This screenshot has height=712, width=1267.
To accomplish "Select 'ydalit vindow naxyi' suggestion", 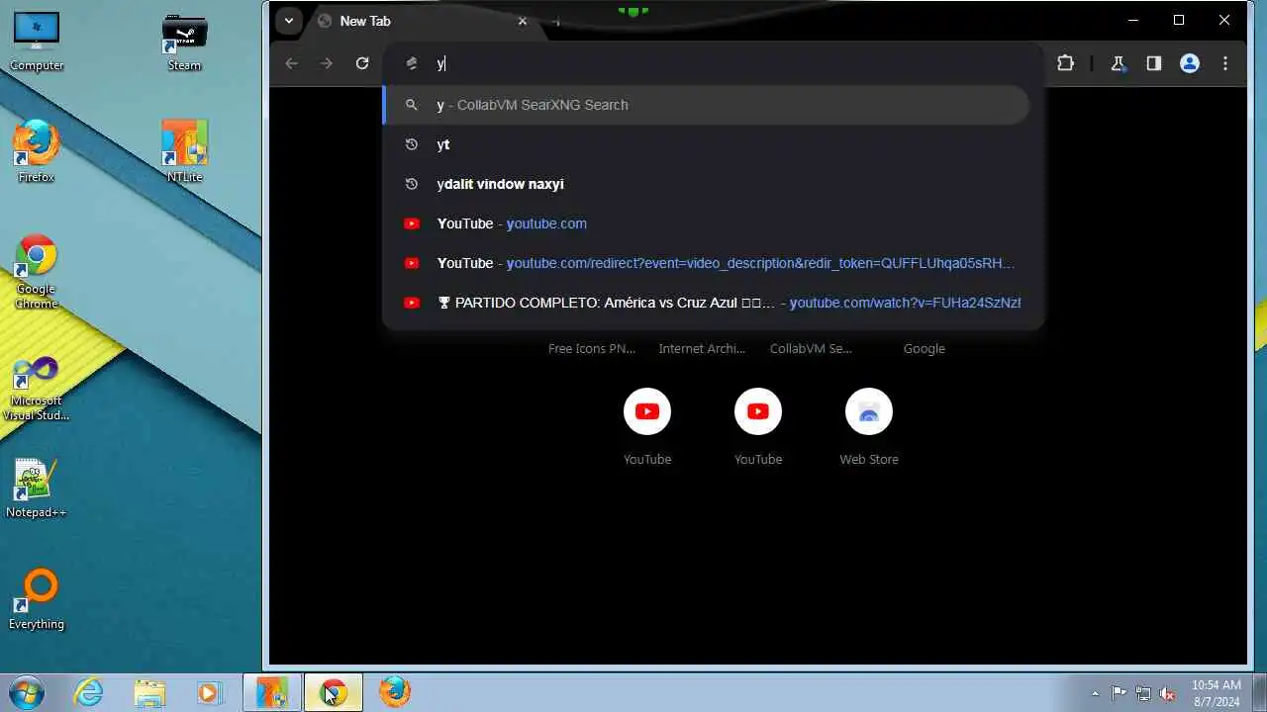I will [x=706, y=184].
